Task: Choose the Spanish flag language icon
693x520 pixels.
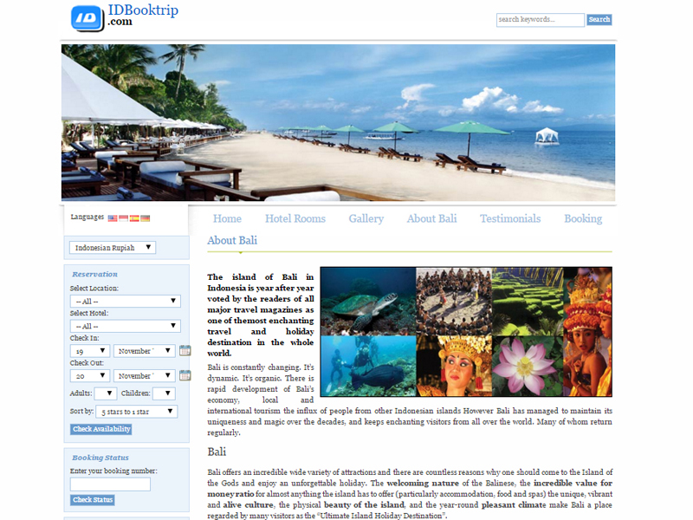Action: pos(134,218)
